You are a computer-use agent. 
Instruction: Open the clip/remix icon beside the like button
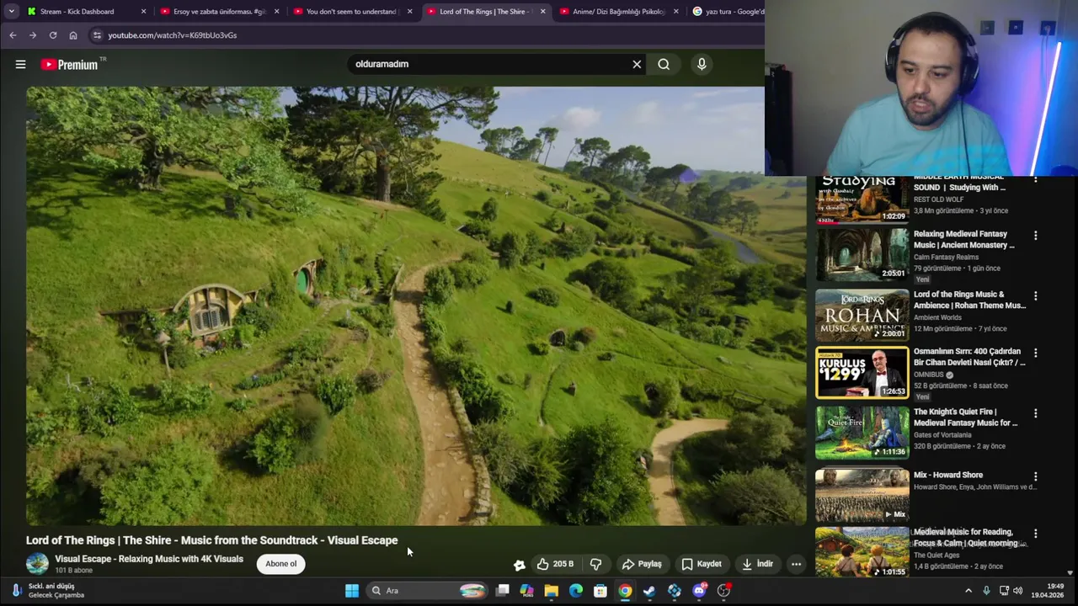pyautogui.click(x=520, y=565)
